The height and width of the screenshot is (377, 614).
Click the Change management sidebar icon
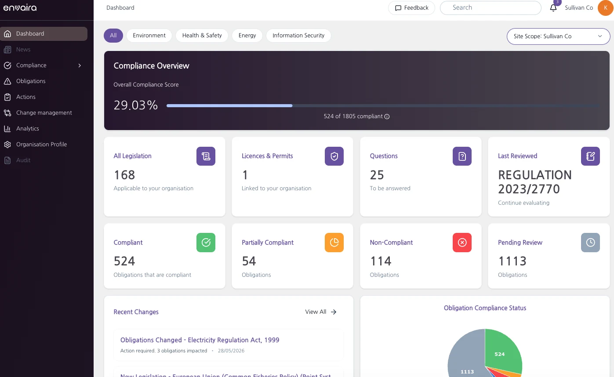(x=7, y=113)
